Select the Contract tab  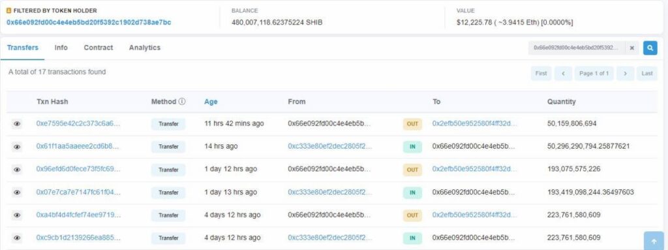[x=99, y=48]
